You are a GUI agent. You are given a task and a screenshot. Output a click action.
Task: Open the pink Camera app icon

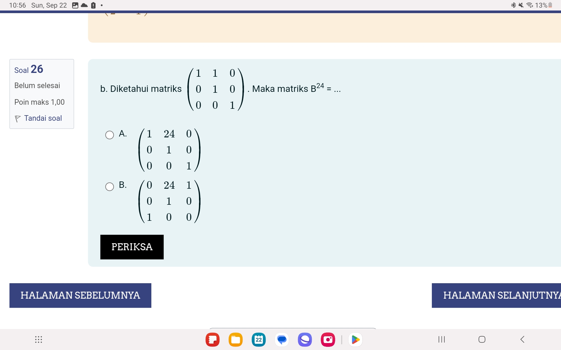coord(328,339)
